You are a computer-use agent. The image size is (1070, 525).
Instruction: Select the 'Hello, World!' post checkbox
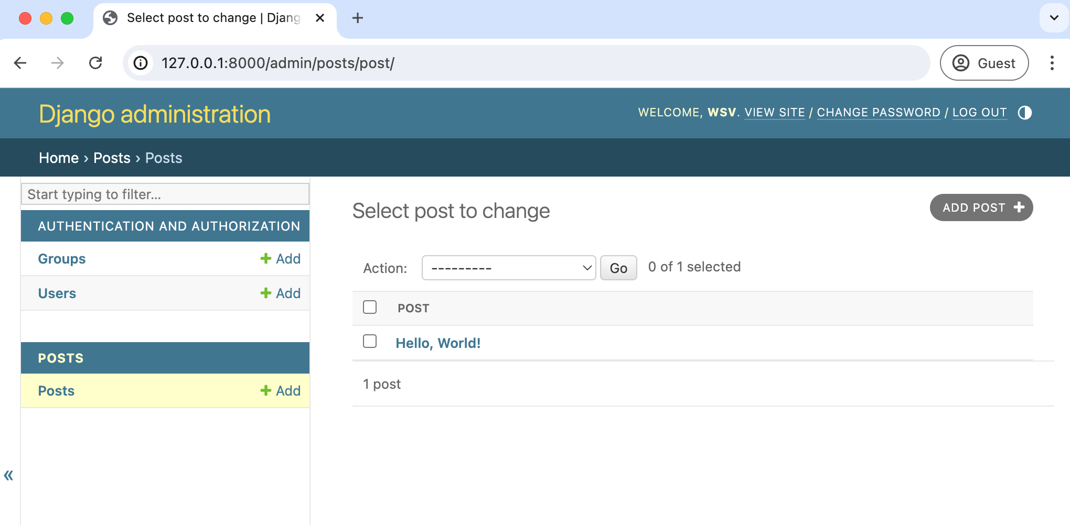coord(370,341)
